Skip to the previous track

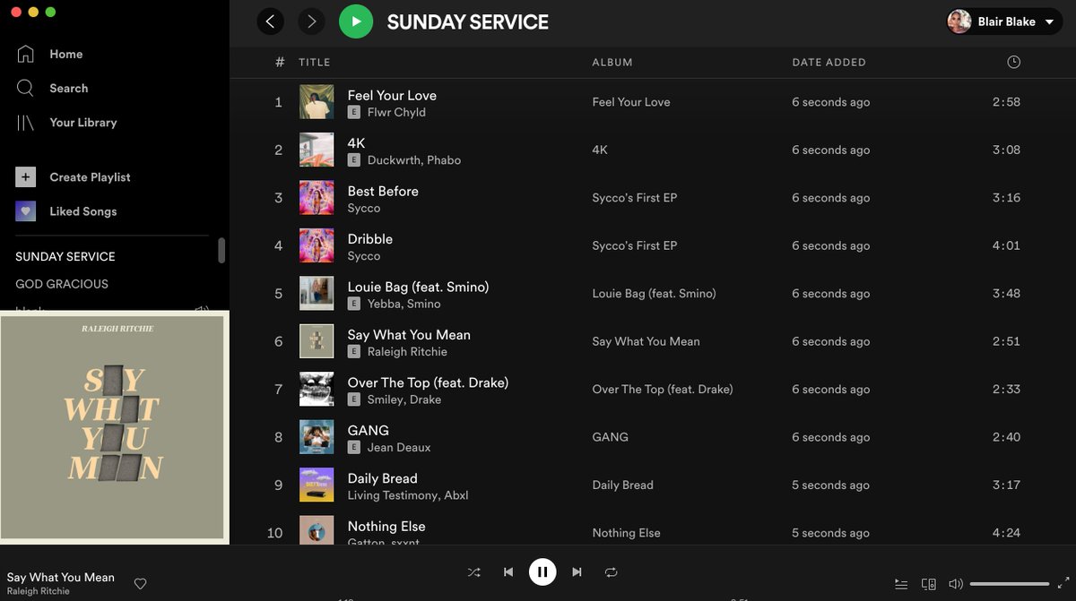point(508,571)
